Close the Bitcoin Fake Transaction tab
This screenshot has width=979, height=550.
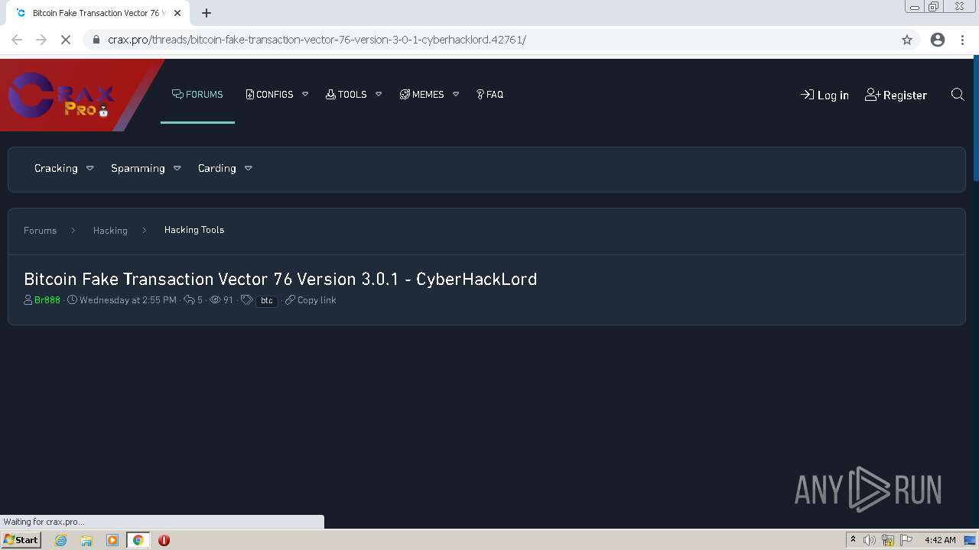177,13
